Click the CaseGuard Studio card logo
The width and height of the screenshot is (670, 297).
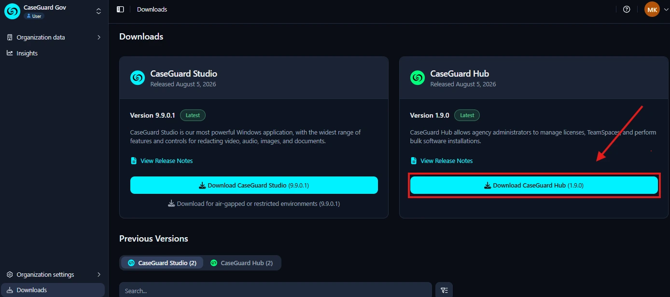138,78
